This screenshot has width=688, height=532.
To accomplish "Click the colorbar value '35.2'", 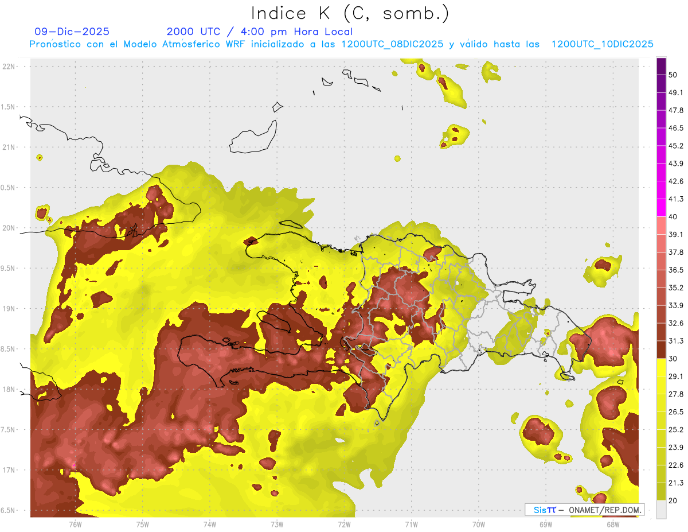I will click(675, 288).
